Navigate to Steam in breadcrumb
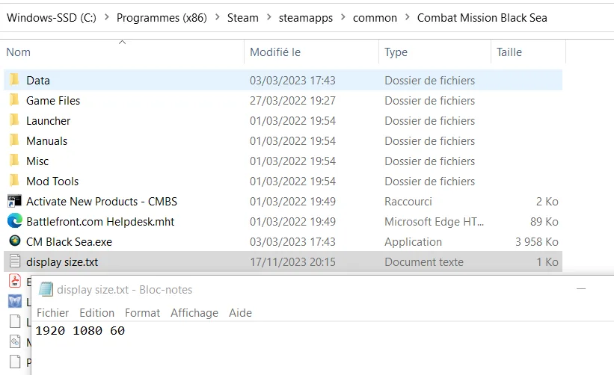Screen dimensions: 614x375 click(243, 18)
